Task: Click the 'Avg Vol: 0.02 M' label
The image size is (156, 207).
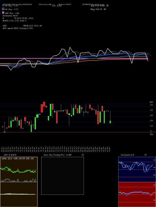Action: (100, 6)
